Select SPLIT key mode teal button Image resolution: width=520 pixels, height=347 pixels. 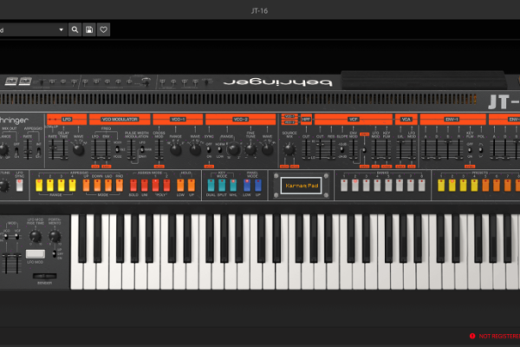click(222, 186)
